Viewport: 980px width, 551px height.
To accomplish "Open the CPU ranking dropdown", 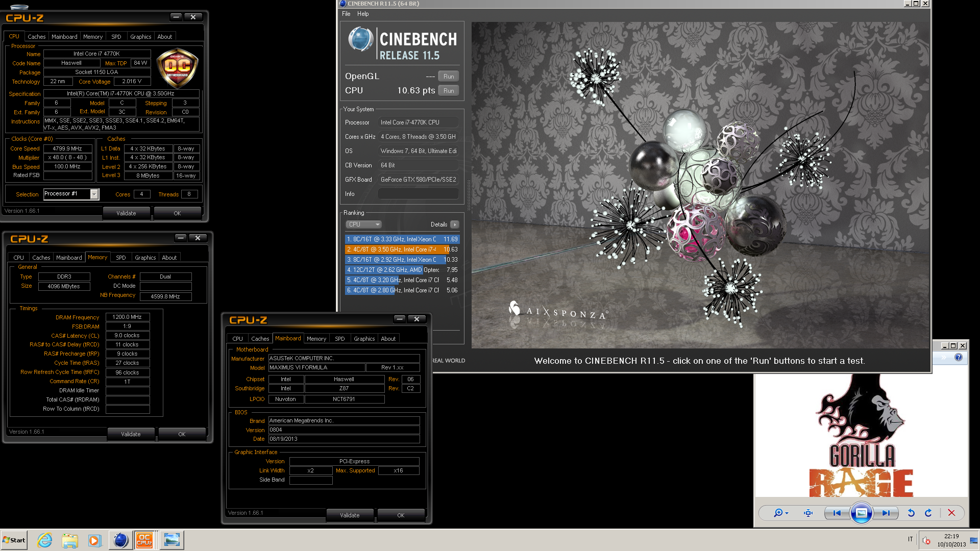I will pyautogui.click(x=363, y=224).
